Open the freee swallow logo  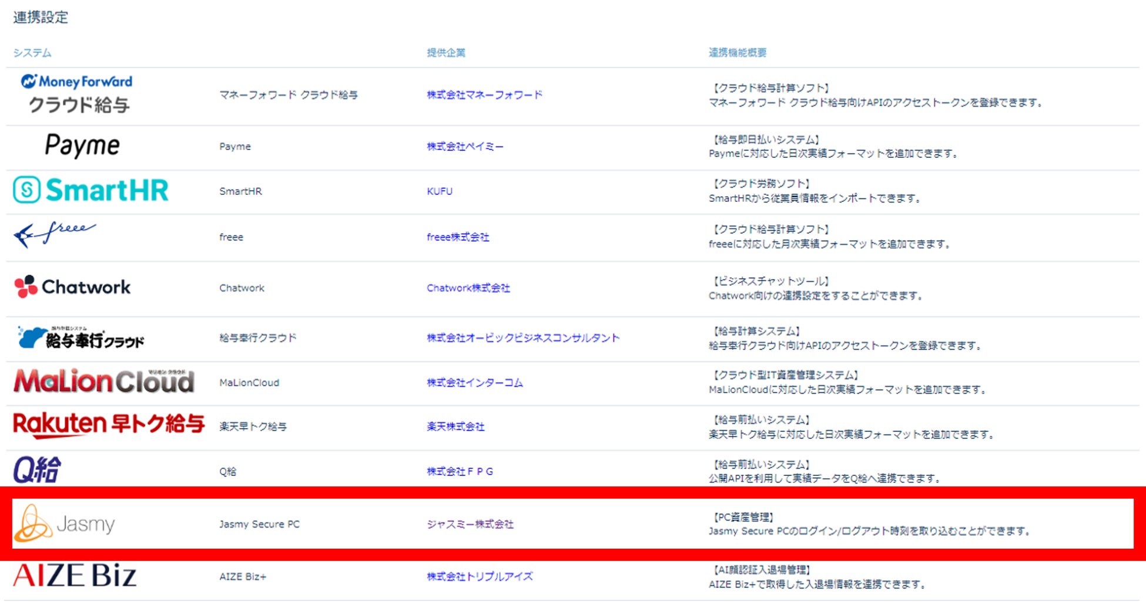55,234
